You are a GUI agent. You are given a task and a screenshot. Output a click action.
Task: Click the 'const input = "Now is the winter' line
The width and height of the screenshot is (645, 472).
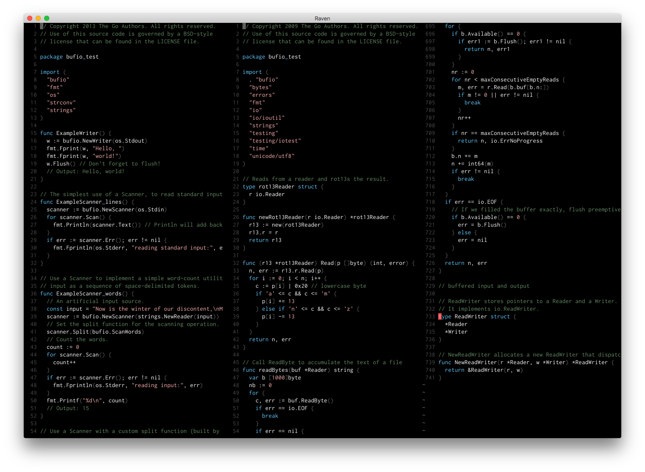[135, 309]
